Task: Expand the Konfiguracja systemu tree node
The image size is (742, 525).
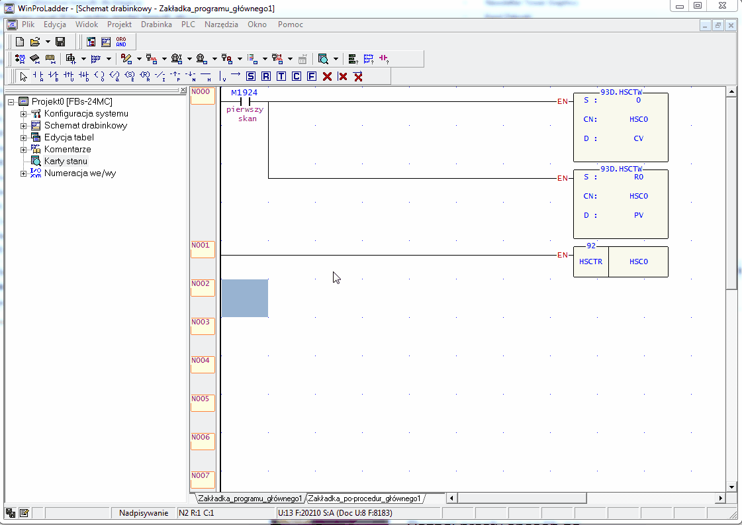Action: coord(23,114)
